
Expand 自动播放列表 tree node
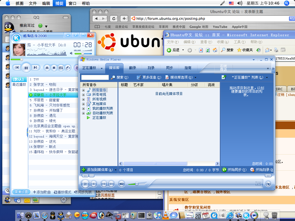83,113
